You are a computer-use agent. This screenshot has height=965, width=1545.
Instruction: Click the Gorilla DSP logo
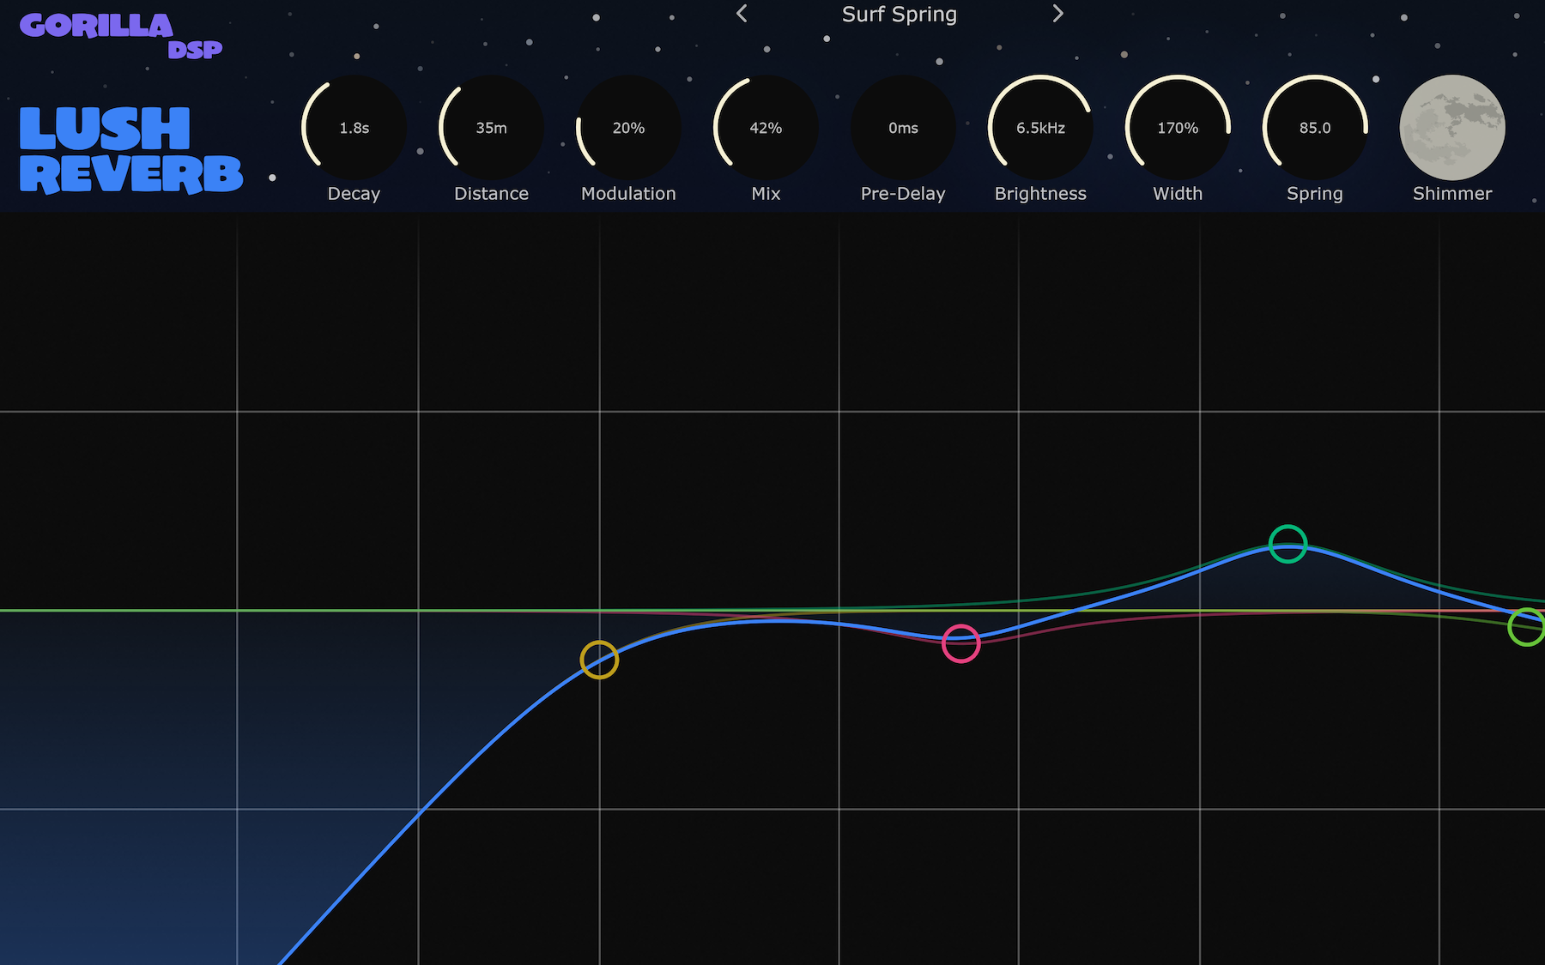[x=121, y=36]
